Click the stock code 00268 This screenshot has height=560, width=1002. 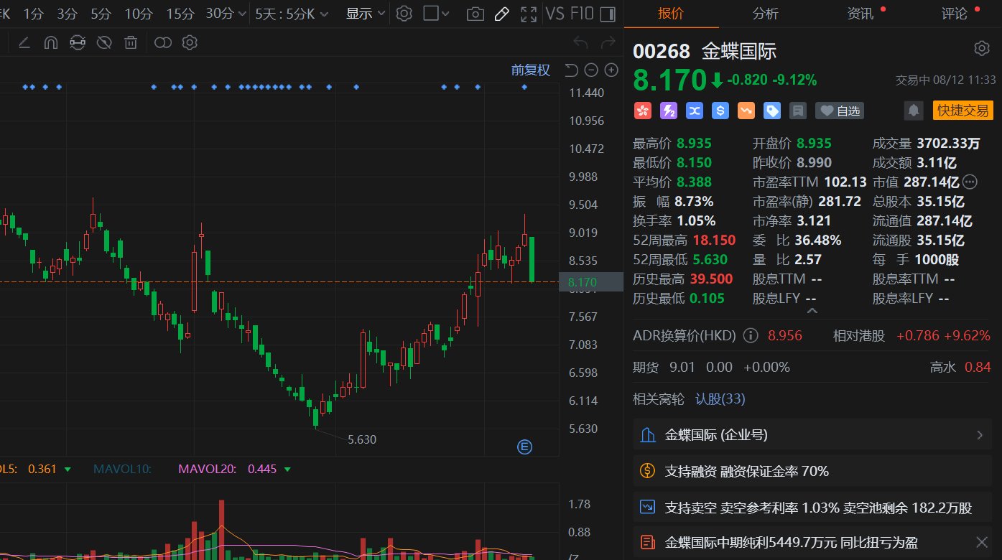(661, 51)
